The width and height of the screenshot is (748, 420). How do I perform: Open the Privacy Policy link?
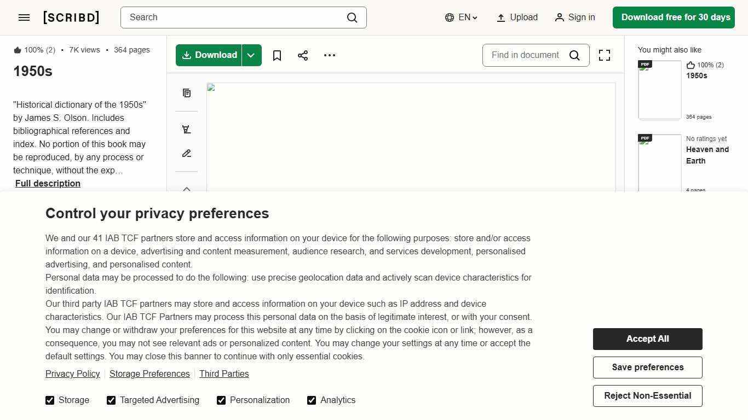(72, 374)
